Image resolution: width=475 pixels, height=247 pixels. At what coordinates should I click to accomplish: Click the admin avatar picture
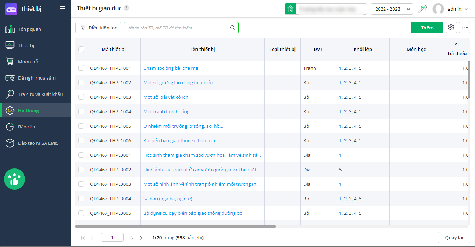point(438,9)
